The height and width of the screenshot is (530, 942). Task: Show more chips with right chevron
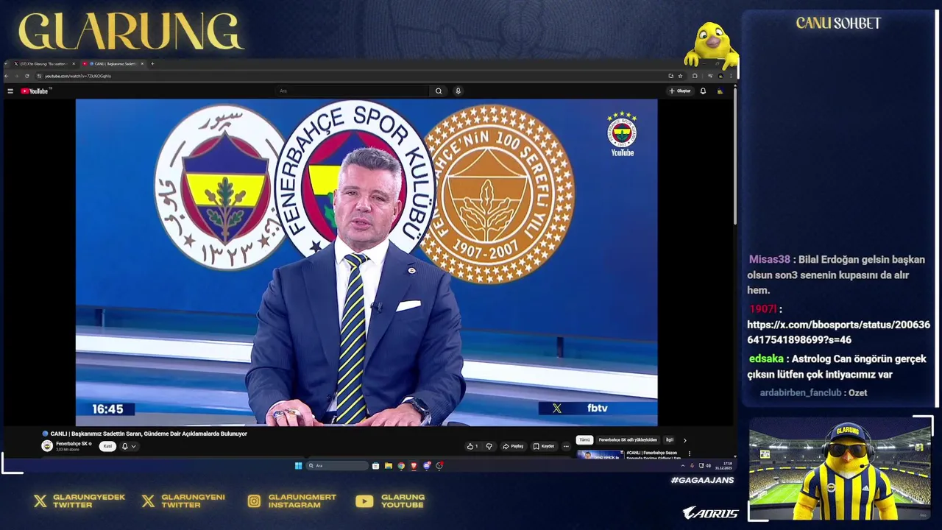(x=684, y=440)
